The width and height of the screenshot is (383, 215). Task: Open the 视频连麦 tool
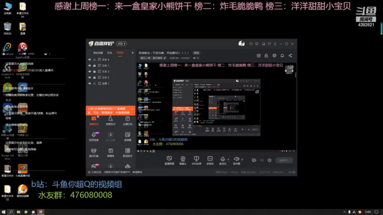(x=93, y=137)
